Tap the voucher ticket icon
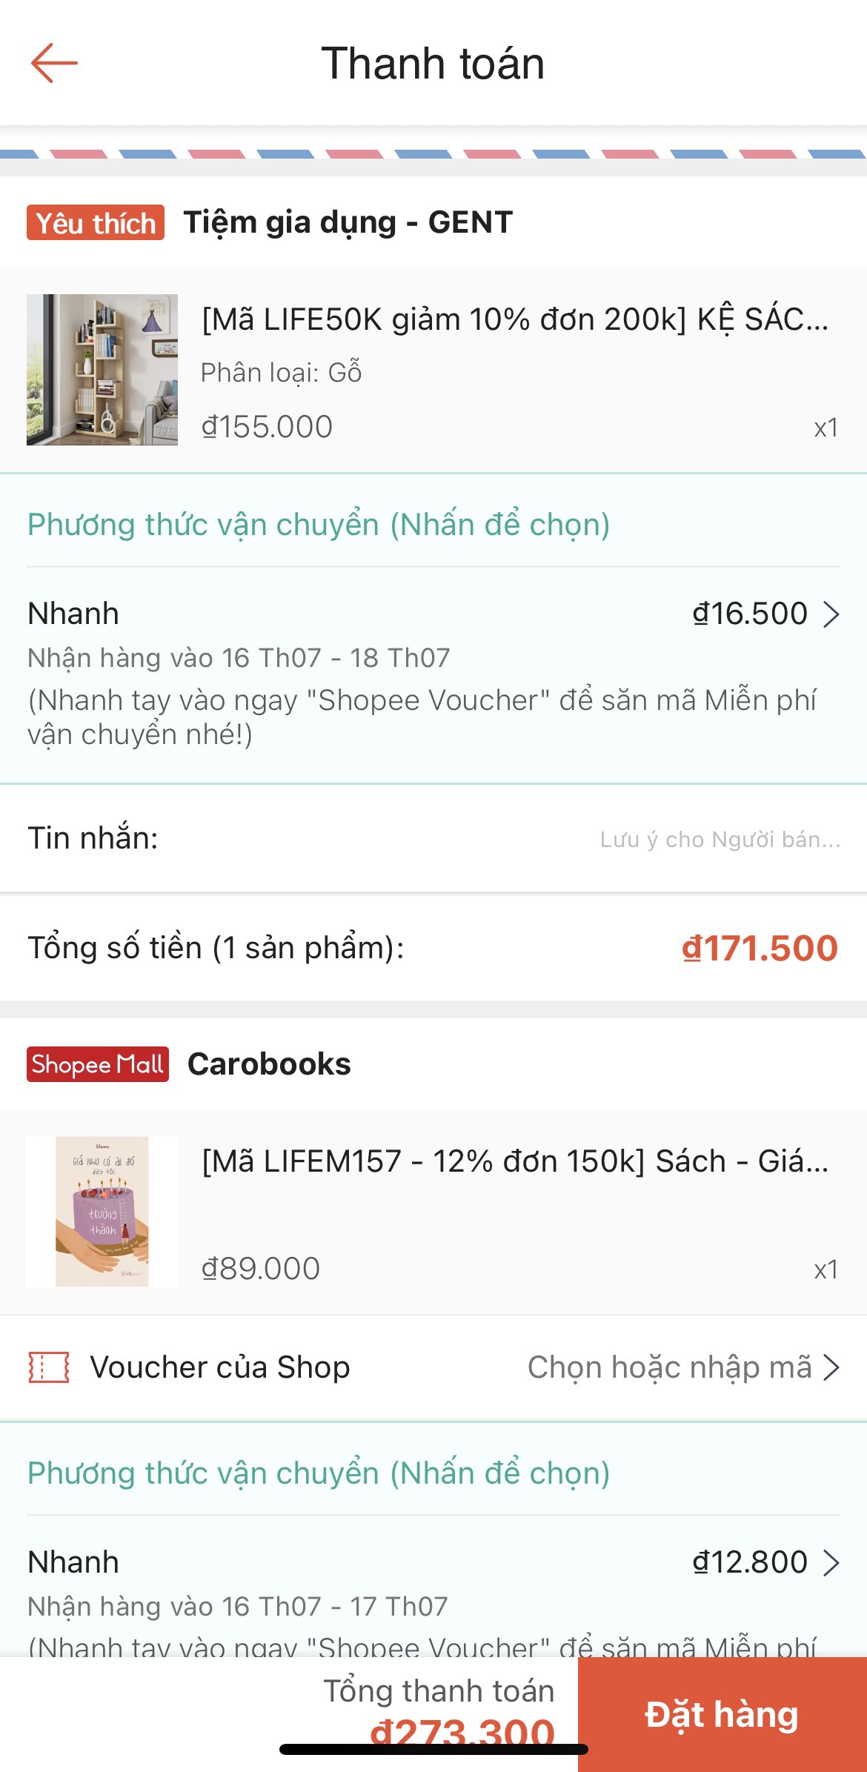This screenshot has height=1772, width=867. 49,1367
